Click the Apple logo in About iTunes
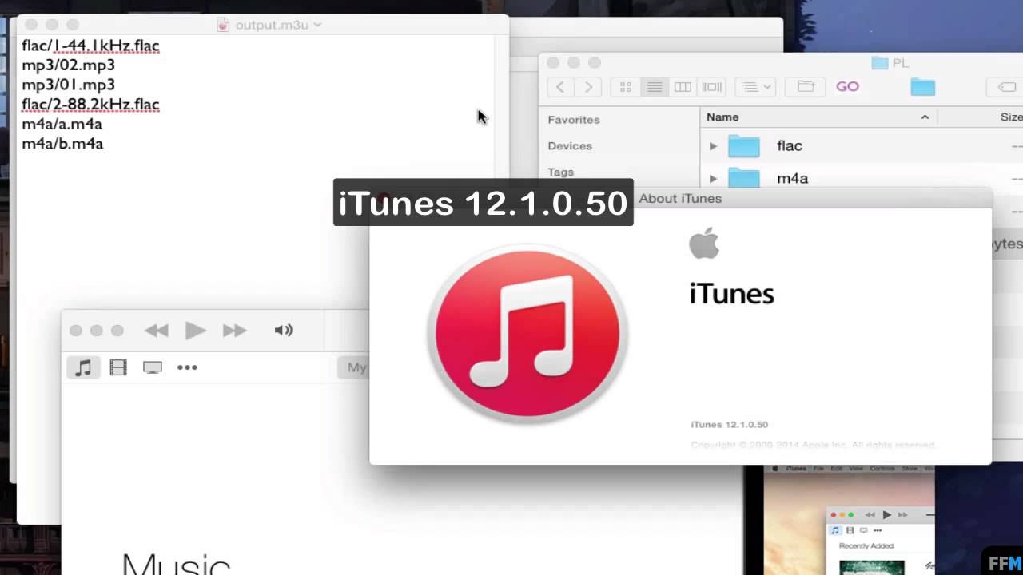The width and height of the screenshot is (1023, 575). pos(704,243)
